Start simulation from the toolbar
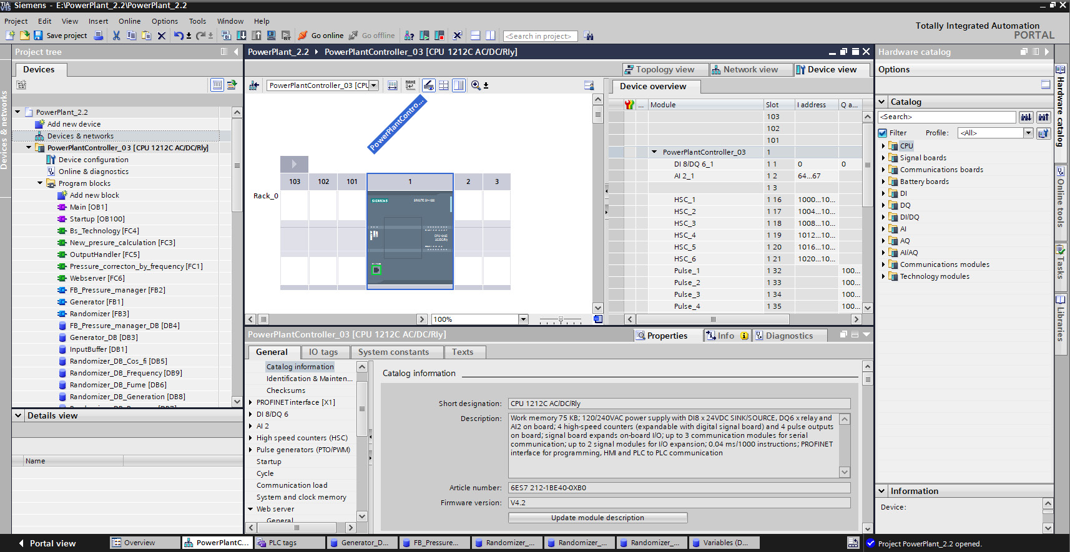Viewport: 1070px width, 552px height. click(271, 36)
